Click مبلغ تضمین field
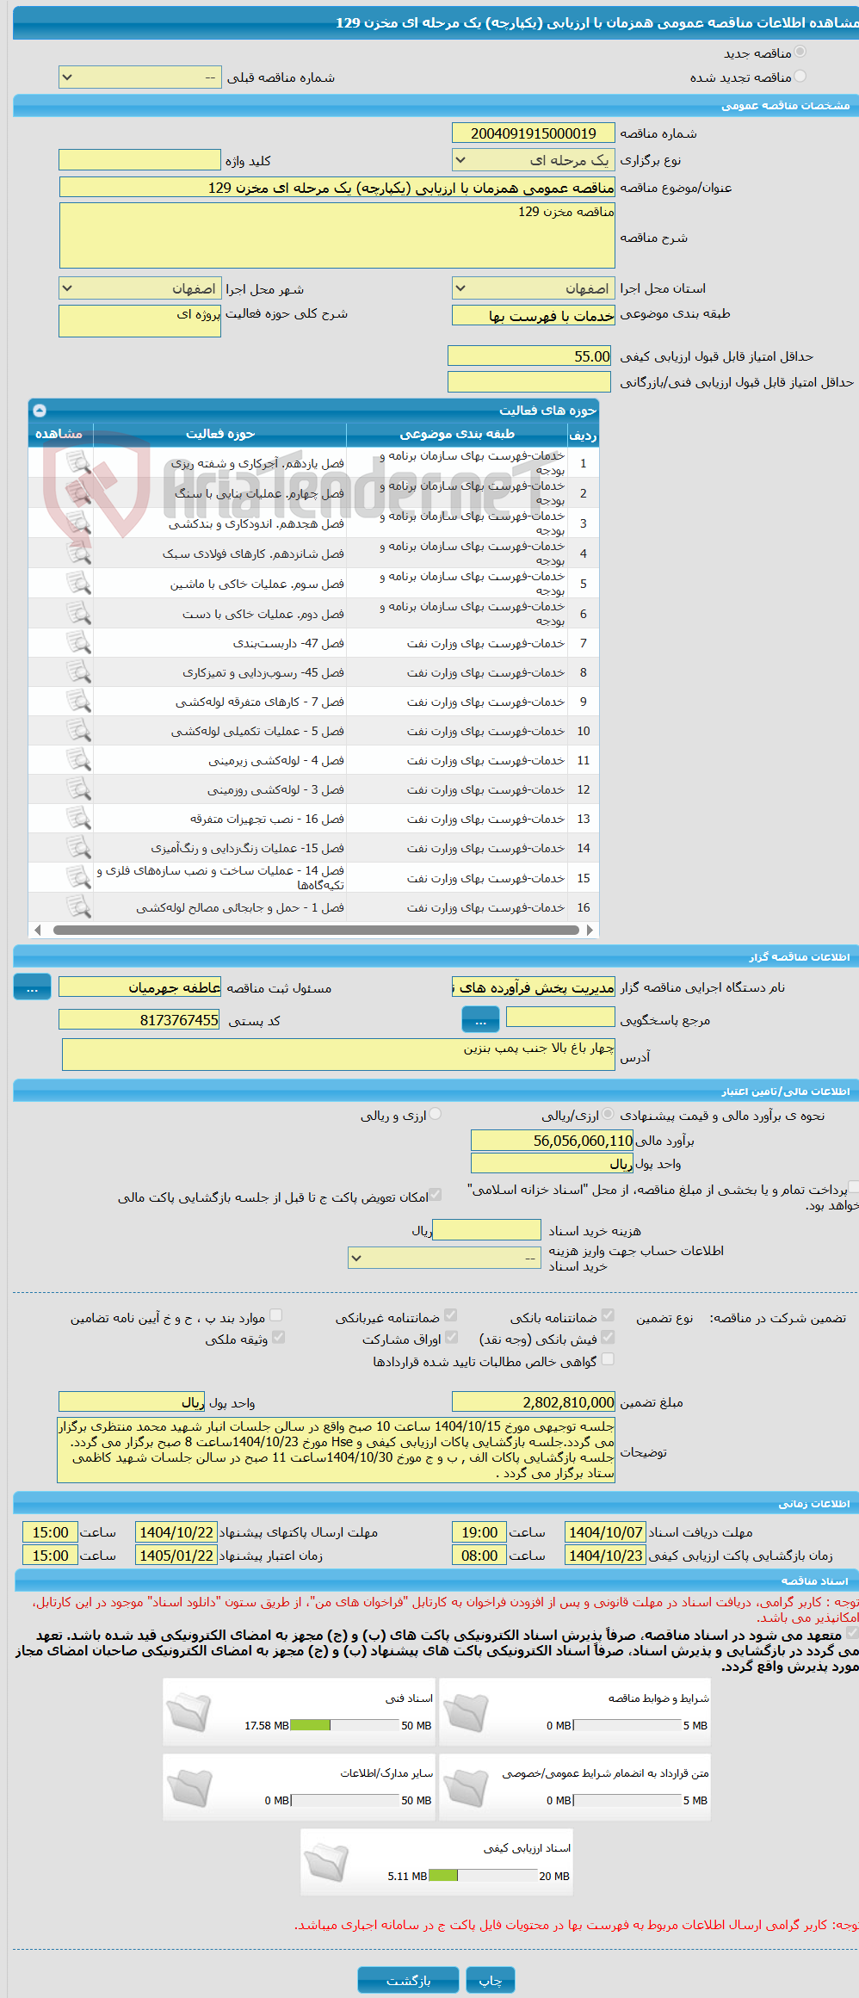 [534, 1402]
